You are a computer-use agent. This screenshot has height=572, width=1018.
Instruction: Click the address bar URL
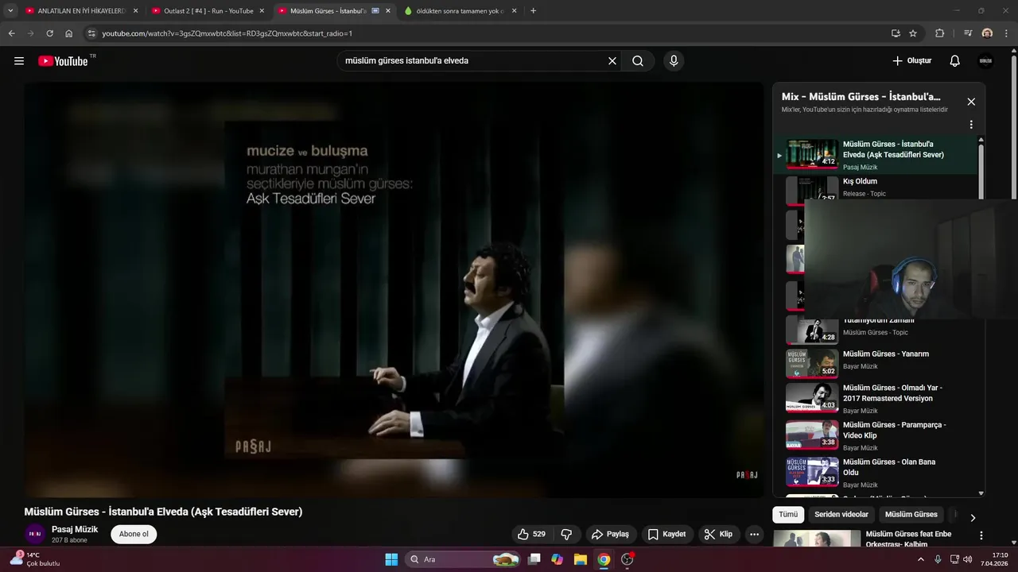227,33
